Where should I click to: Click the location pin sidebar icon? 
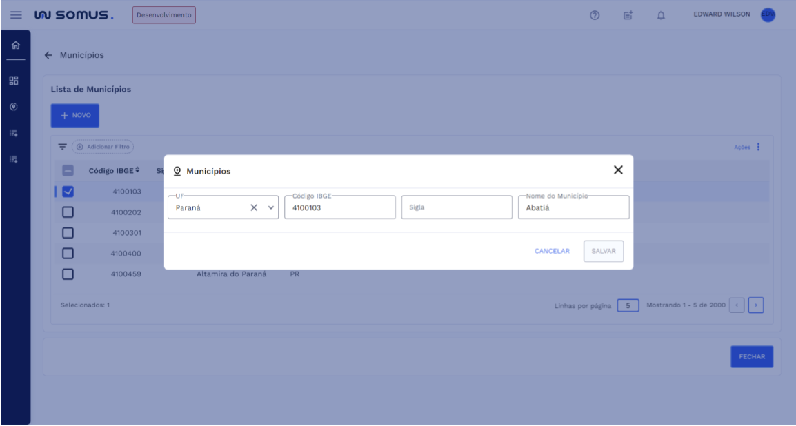[x=14, y=108]
